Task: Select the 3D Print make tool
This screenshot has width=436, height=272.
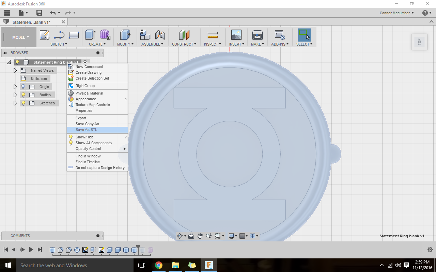Action: pyautogui.click(x=257, y=35)
